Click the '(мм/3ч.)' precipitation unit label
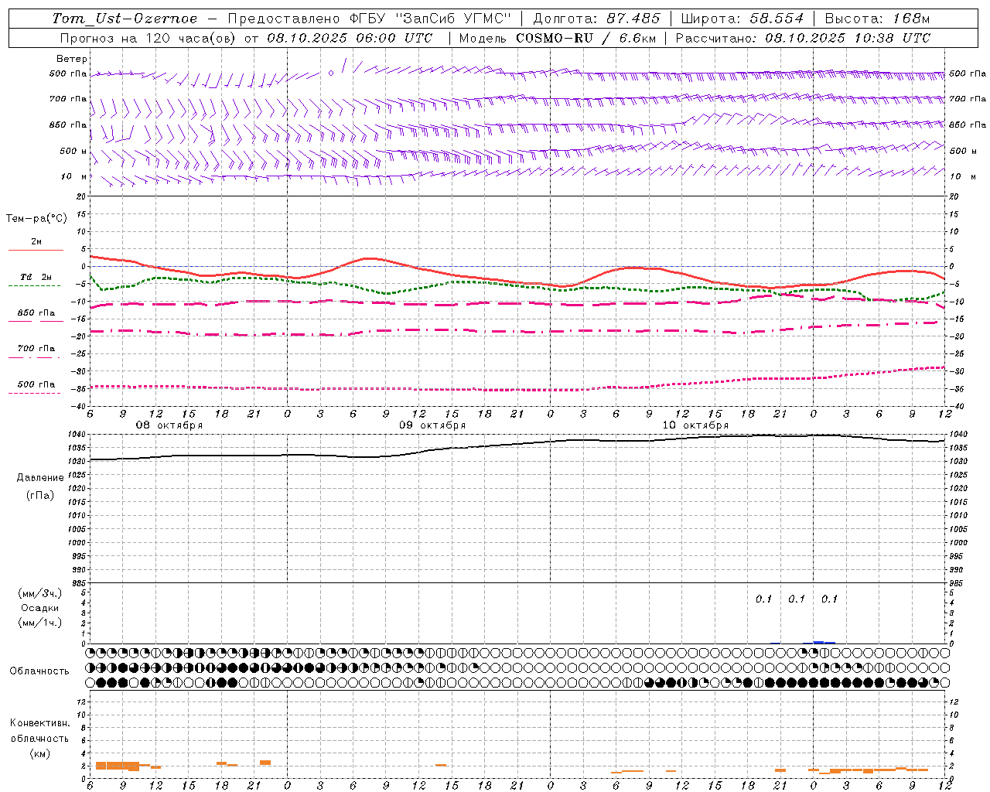This screenshot has width=990, height=792. tap(40, 593)
